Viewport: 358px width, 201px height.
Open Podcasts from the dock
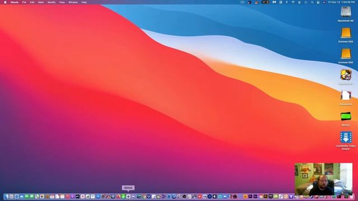click(x=73, y=197)
